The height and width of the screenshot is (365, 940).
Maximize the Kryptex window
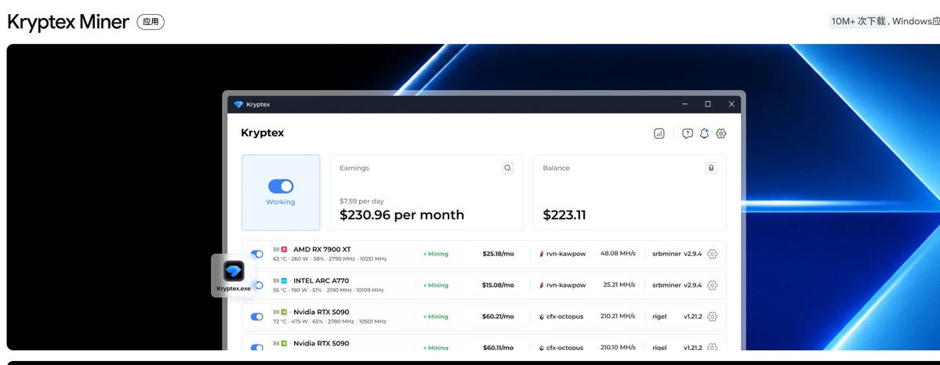(708, 104)
